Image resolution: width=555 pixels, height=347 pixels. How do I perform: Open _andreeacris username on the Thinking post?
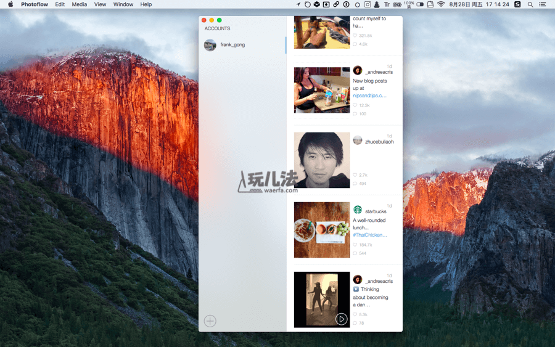point(379,281)
